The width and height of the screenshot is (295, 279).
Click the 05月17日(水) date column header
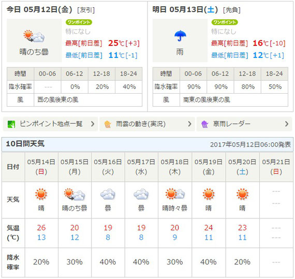(141, 167)
